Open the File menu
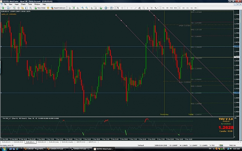The height and width of the screenshot is (151, 242). 5,4
